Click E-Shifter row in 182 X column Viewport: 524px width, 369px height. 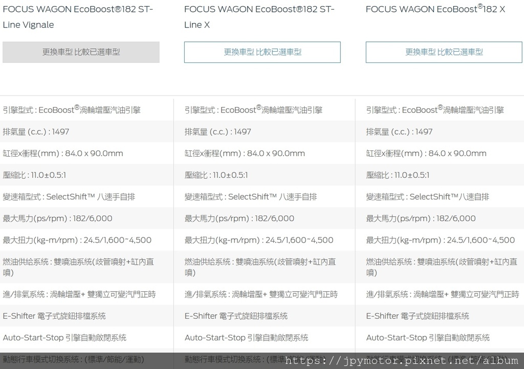coord(440,316)
